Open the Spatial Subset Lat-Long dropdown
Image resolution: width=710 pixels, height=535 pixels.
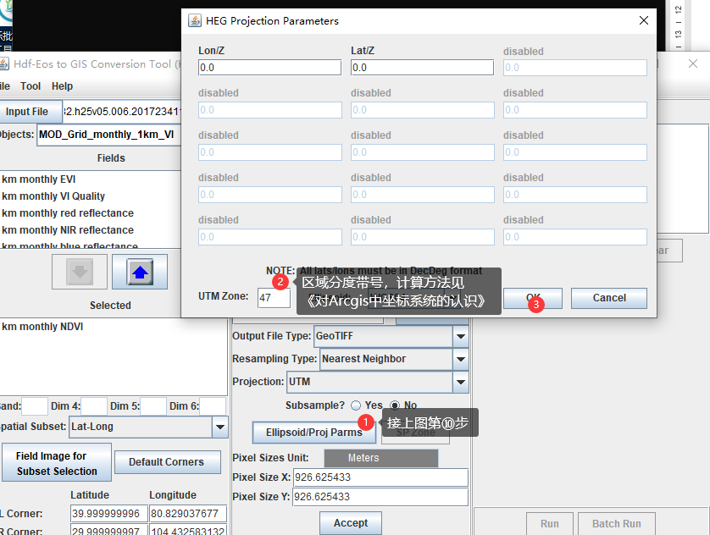point(219,427)
